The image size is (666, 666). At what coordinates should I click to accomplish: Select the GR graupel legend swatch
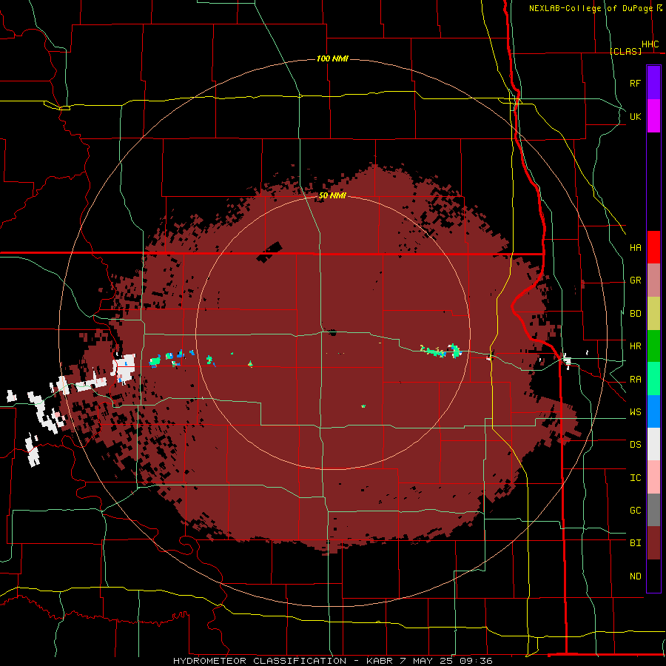653,280
